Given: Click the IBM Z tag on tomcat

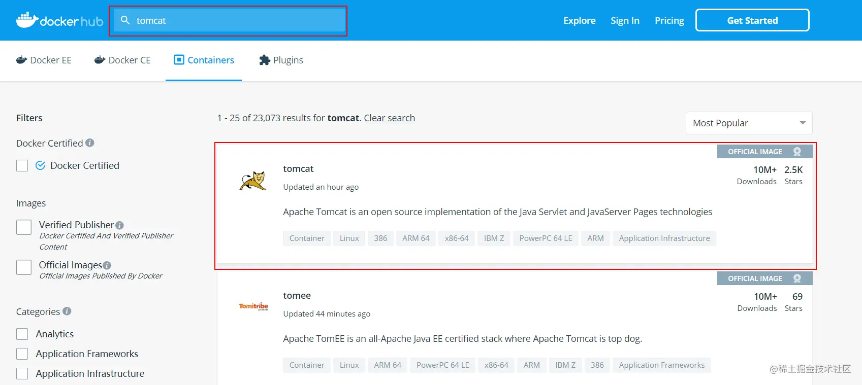Looking at the screenshot, I should (x=494, y=238).
